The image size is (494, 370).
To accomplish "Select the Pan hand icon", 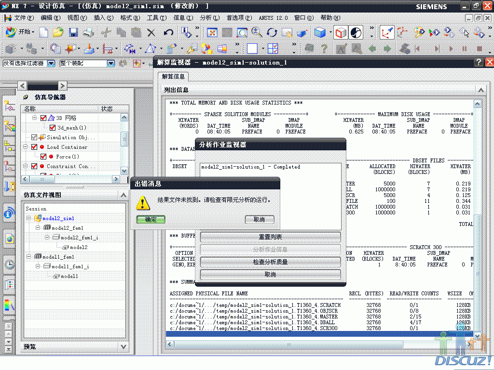I will coord(287,32).
